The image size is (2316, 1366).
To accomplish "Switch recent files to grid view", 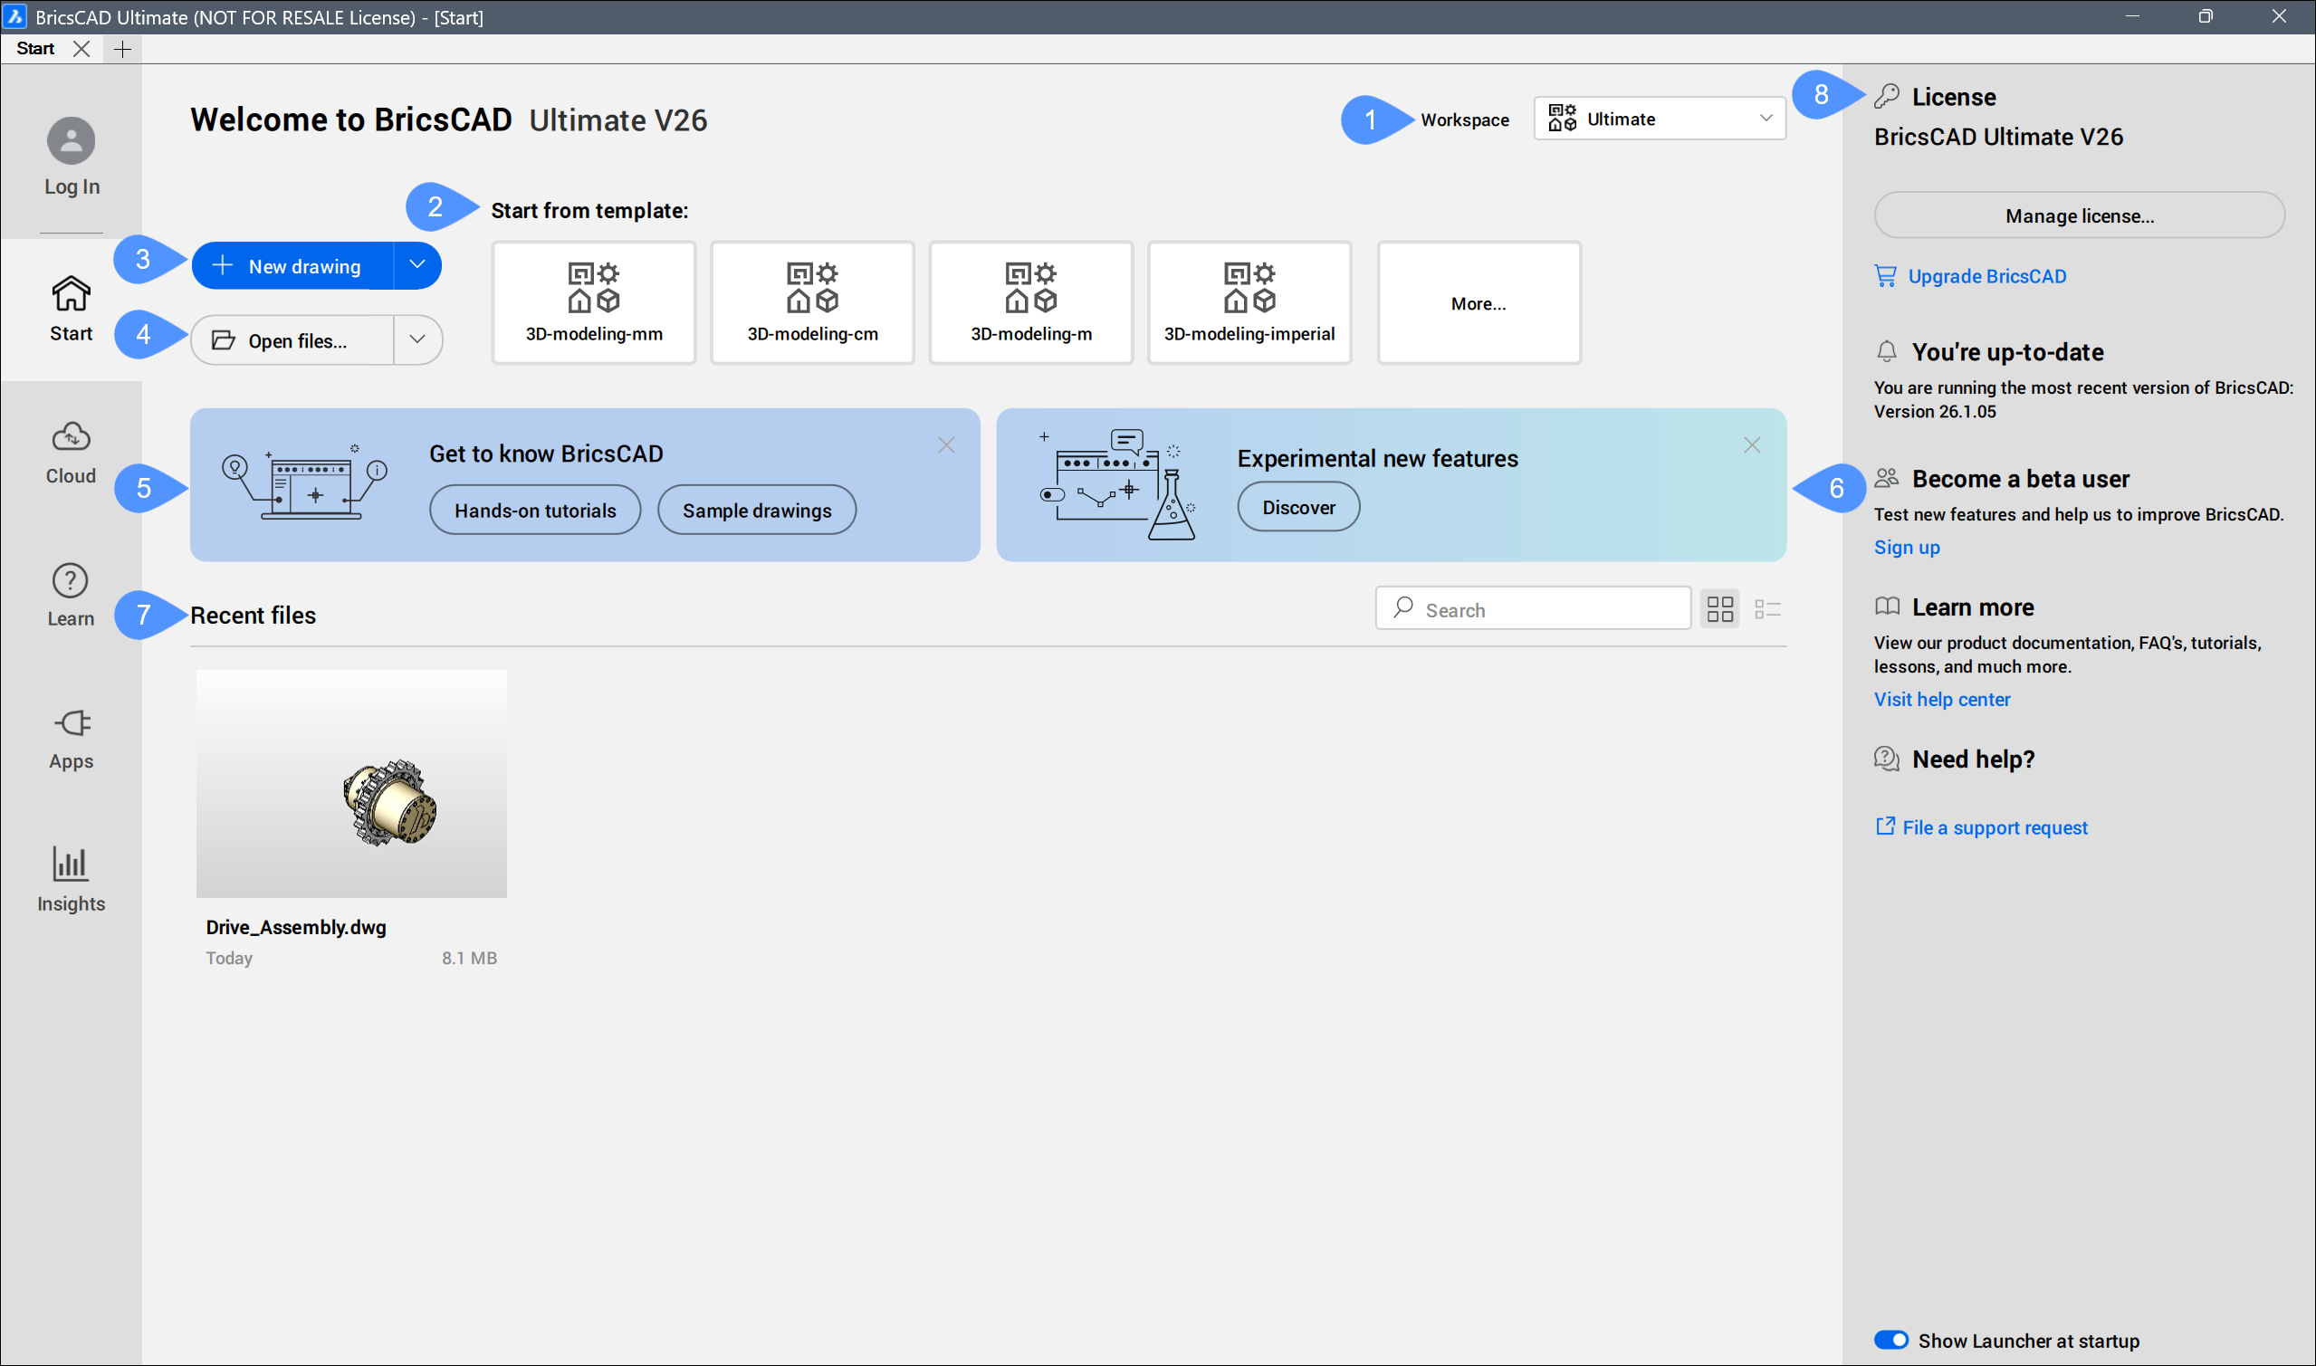I will click(1719, 609).
